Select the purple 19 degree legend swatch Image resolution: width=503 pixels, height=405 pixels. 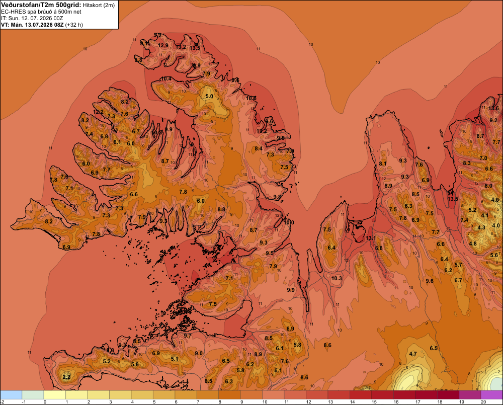[x=470, y=394]
